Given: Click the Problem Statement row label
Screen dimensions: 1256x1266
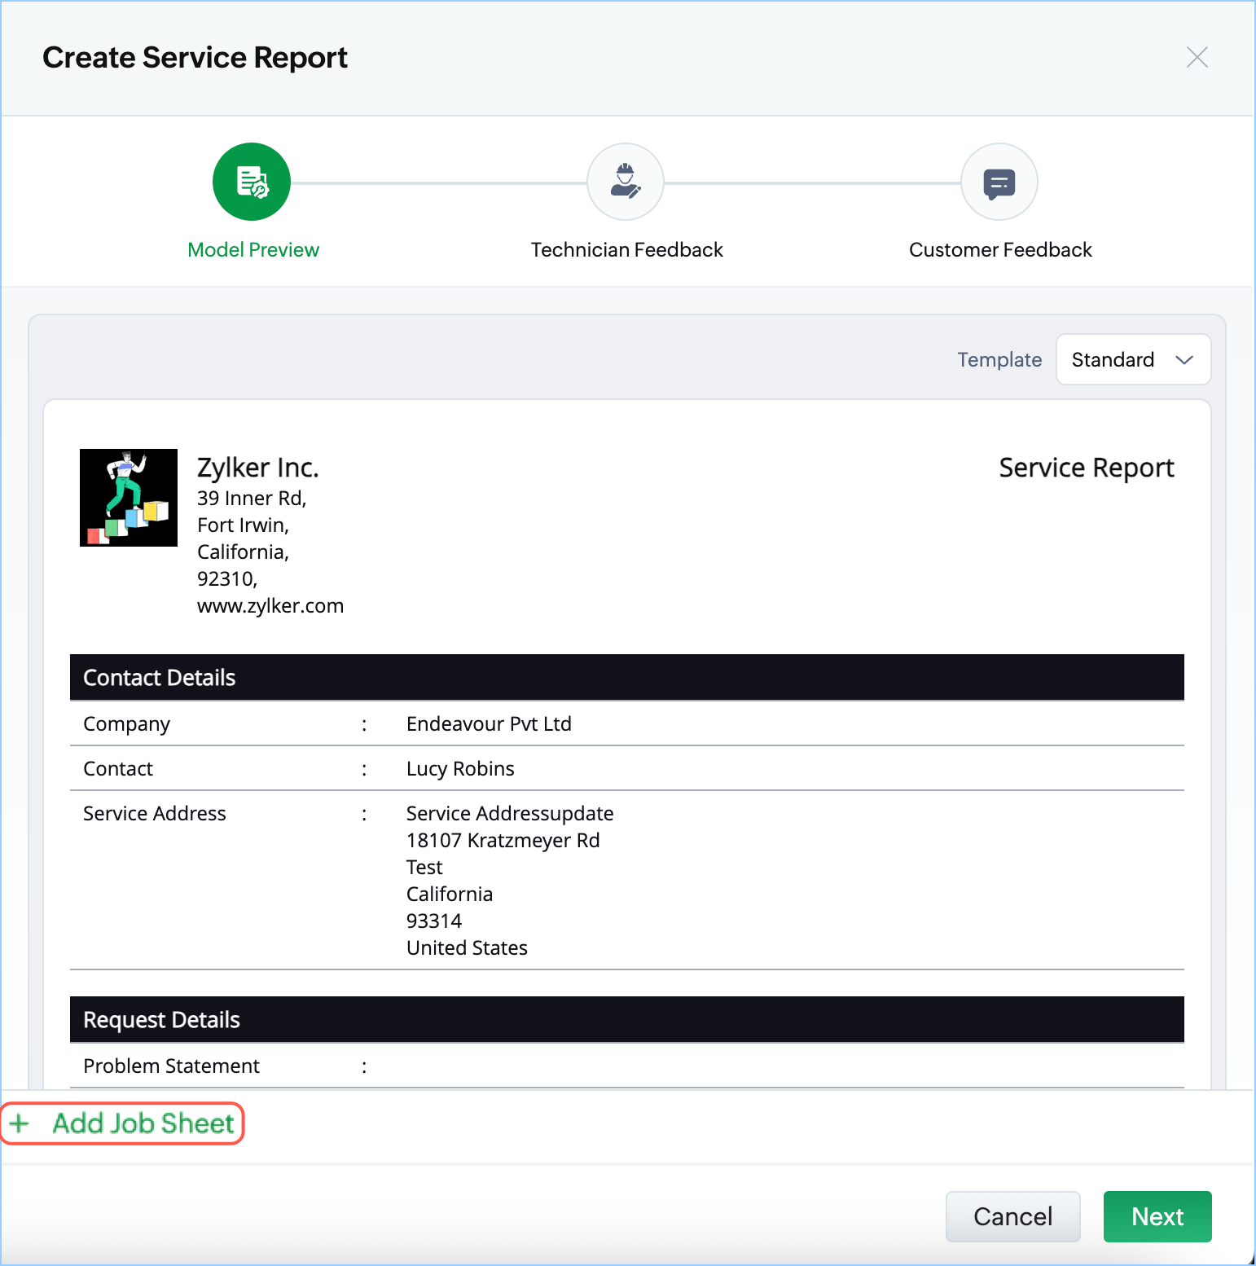Looking at the screenshot, I should pos(171,1066).
